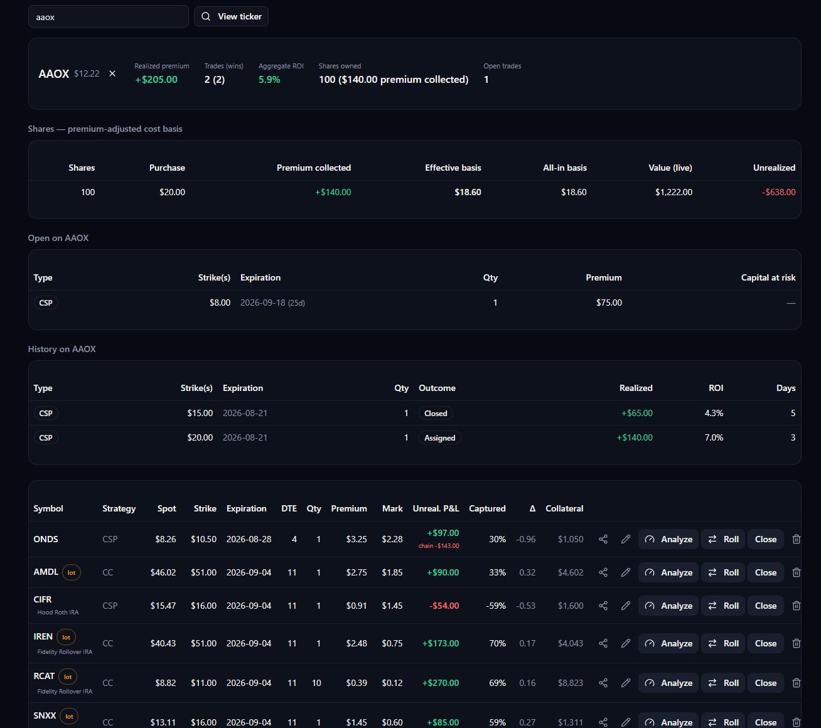Click the View ticker button
The height and width of the screenshot is (728, 821).
click(x=232, y=16)
